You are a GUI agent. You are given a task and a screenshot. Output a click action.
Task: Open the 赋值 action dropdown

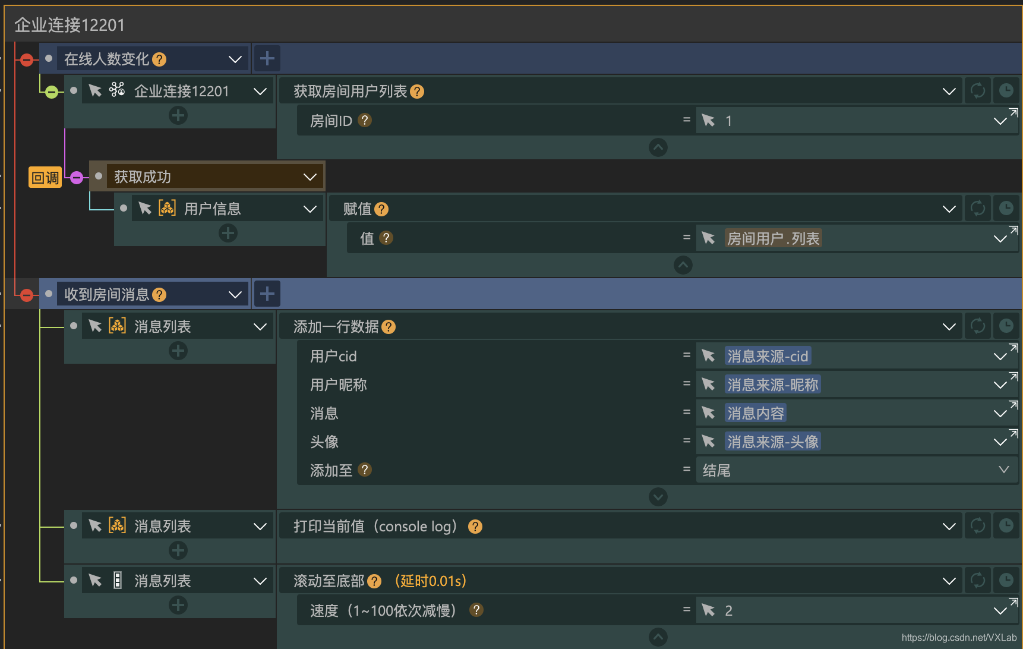click(x=949, y=209)
